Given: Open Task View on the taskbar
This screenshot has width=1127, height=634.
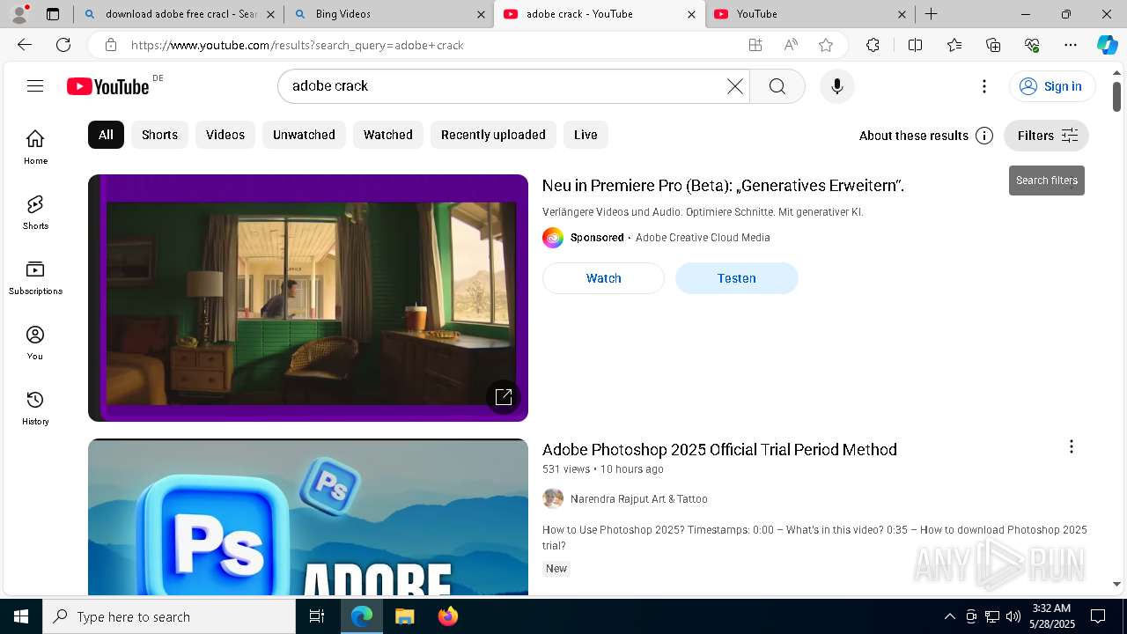Looking at the screenshot, I should click(317, 616).
